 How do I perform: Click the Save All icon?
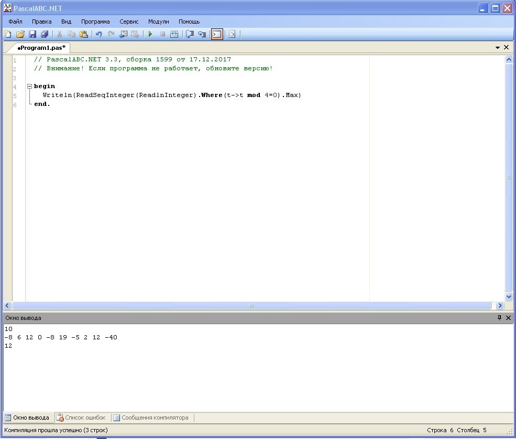45,35
